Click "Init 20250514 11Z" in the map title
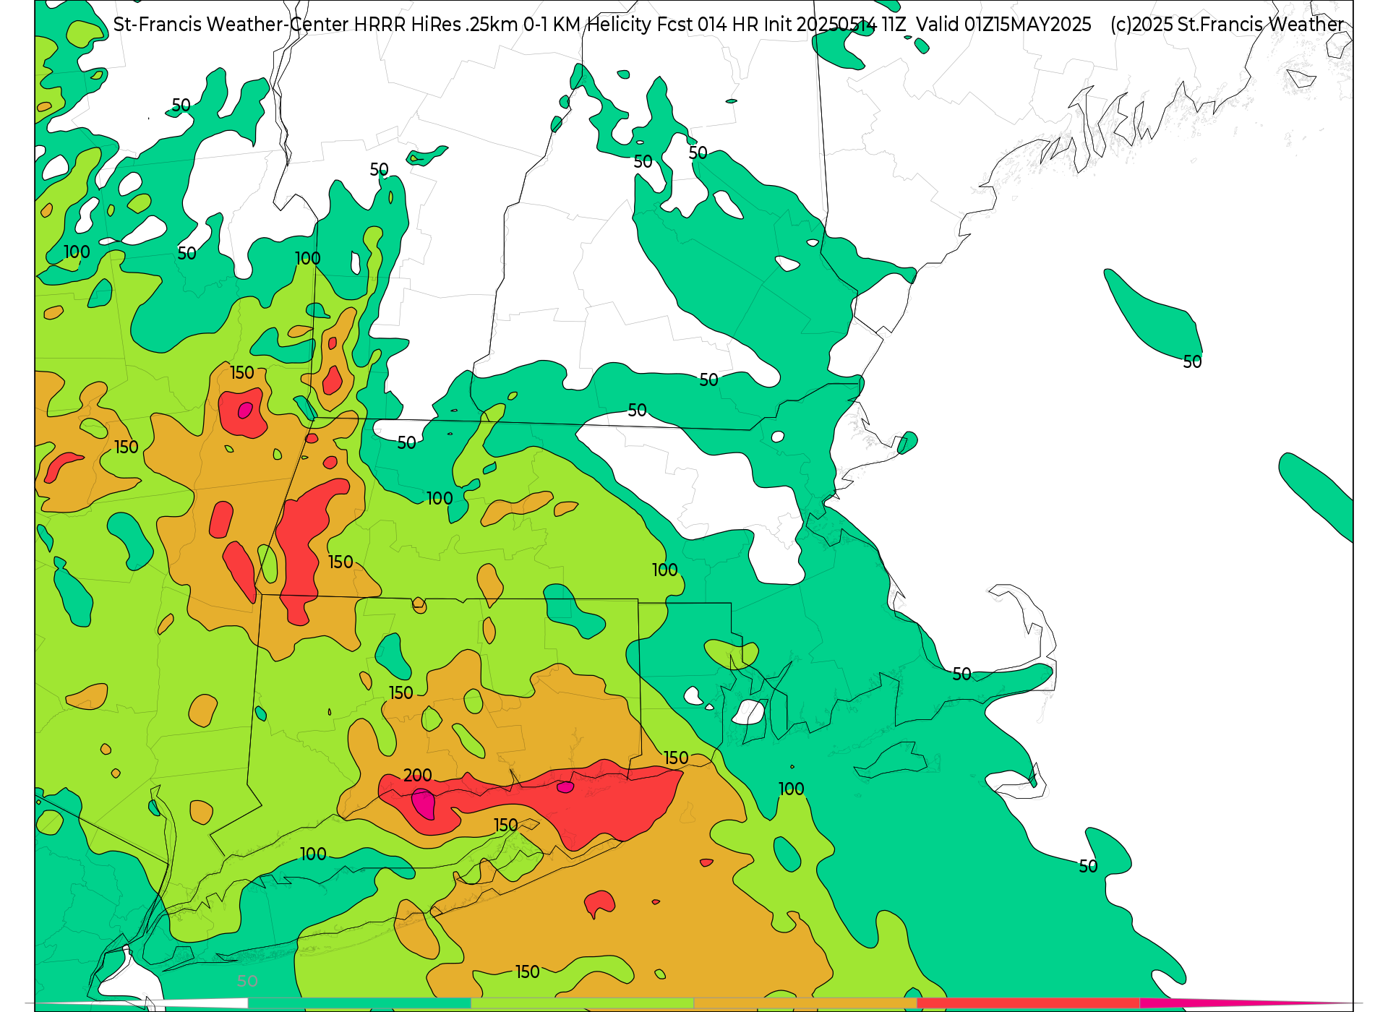Viewport: 1388px width, 1012px height. (835, 25)
